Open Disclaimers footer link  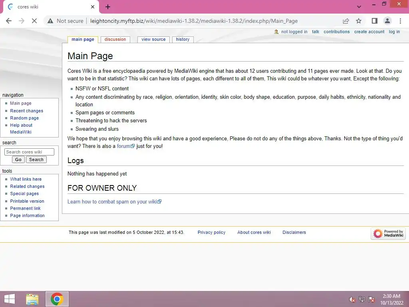pyautogui.click(x=294, y=232)
